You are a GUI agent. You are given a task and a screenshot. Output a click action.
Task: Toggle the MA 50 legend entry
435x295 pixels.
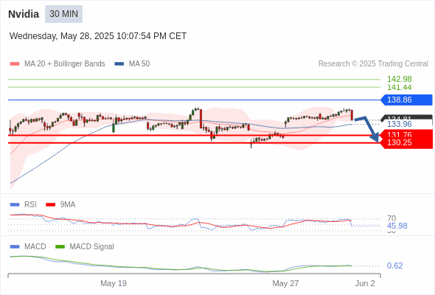132,64
